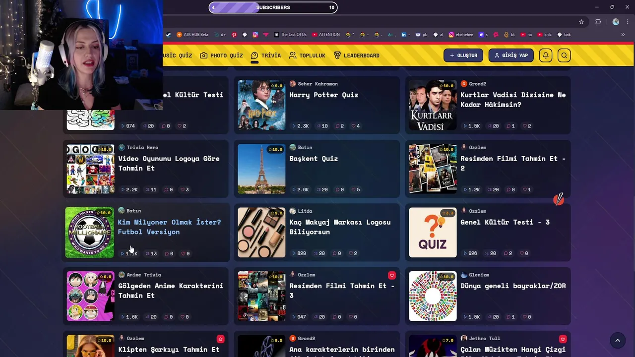Click author name Jethro Tull

click(x=484, y=338)
